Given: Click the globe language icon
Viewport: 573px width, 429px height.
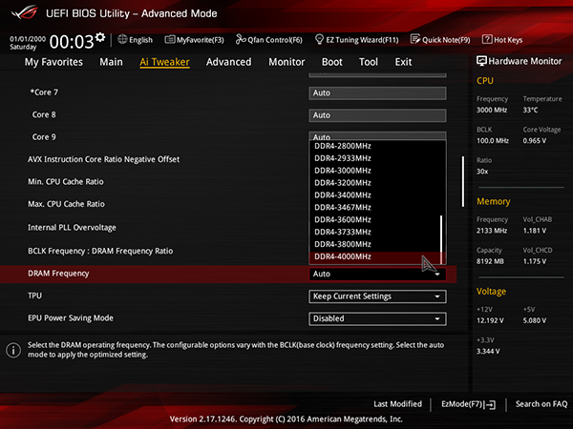Looking at the screenshot, I should point(122,39).
